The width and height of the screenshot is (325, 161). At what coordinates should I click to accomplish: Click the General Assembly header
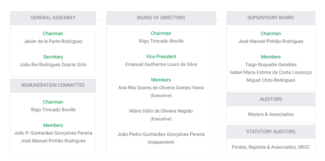tap(53, 18)
